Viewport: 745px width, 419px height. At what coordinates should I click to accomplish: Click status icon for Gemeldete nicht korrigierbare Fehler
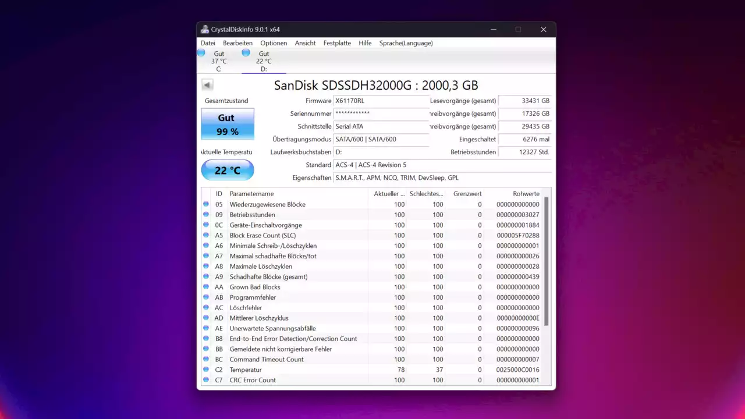pos(206,349)
